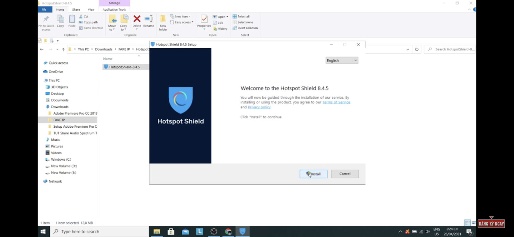Click Invert selection in ribbon
The width and height of the screenshot is (514, 237).
tap(245, 28)
